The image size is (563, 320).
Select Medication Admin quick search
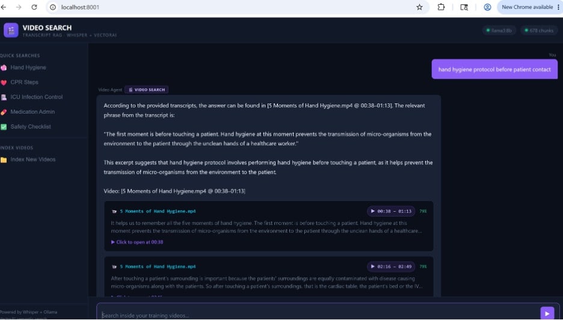point(28,112)
